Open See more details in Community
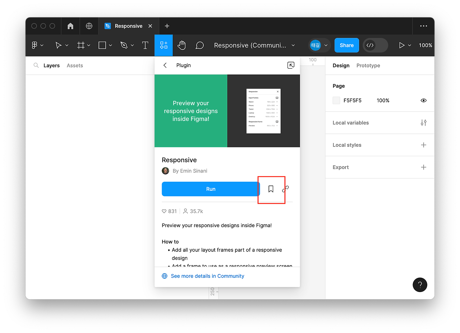Screen dimensions: 460x333 (203, 276)
